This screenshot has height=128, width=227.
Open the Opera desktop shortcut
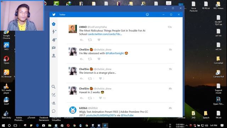tap(6, 60)
